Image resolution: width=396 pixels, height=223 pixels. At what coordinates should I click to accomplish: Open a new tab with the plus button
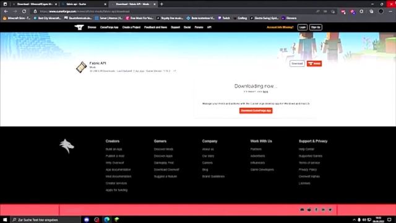pyautogui.click(x=161, y=4)
